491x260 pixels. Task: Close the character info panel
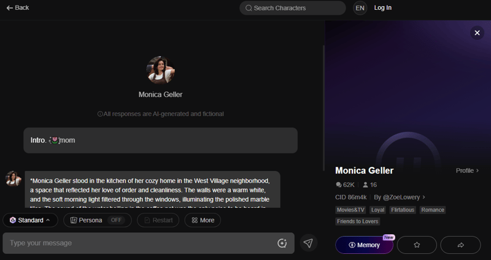click(x=477, y=32)
